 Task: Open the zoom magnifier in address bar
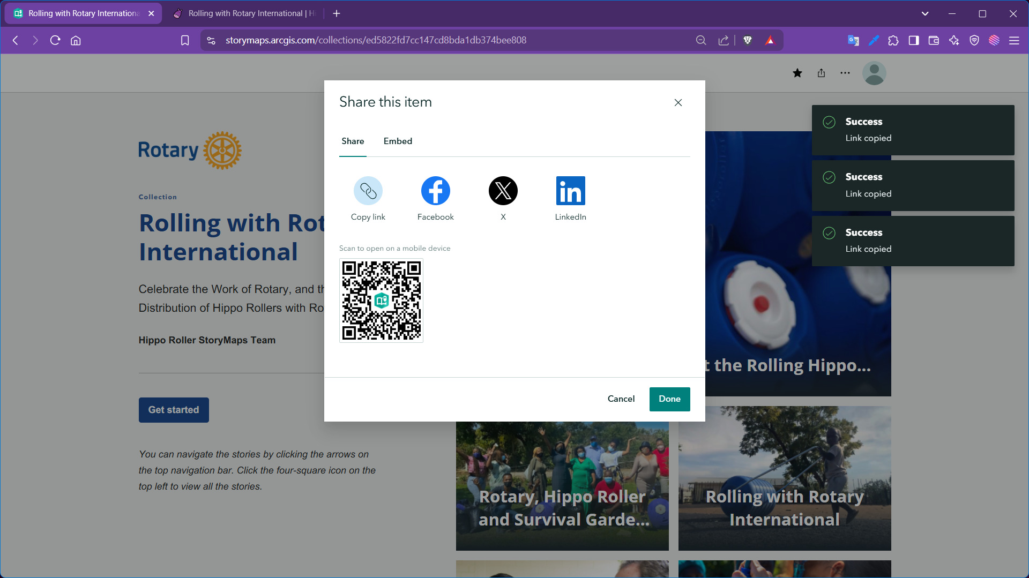tap(701, 40)
